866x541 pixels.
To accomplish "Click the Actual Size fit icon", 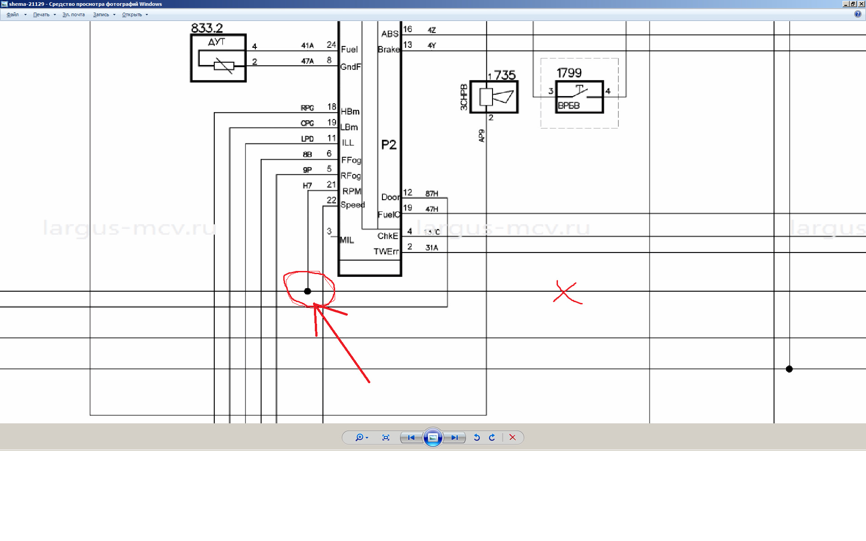I will click(386, 437).
